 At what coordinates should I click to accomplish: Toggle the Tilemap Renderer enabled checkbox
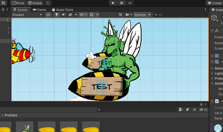pos(222,62)
